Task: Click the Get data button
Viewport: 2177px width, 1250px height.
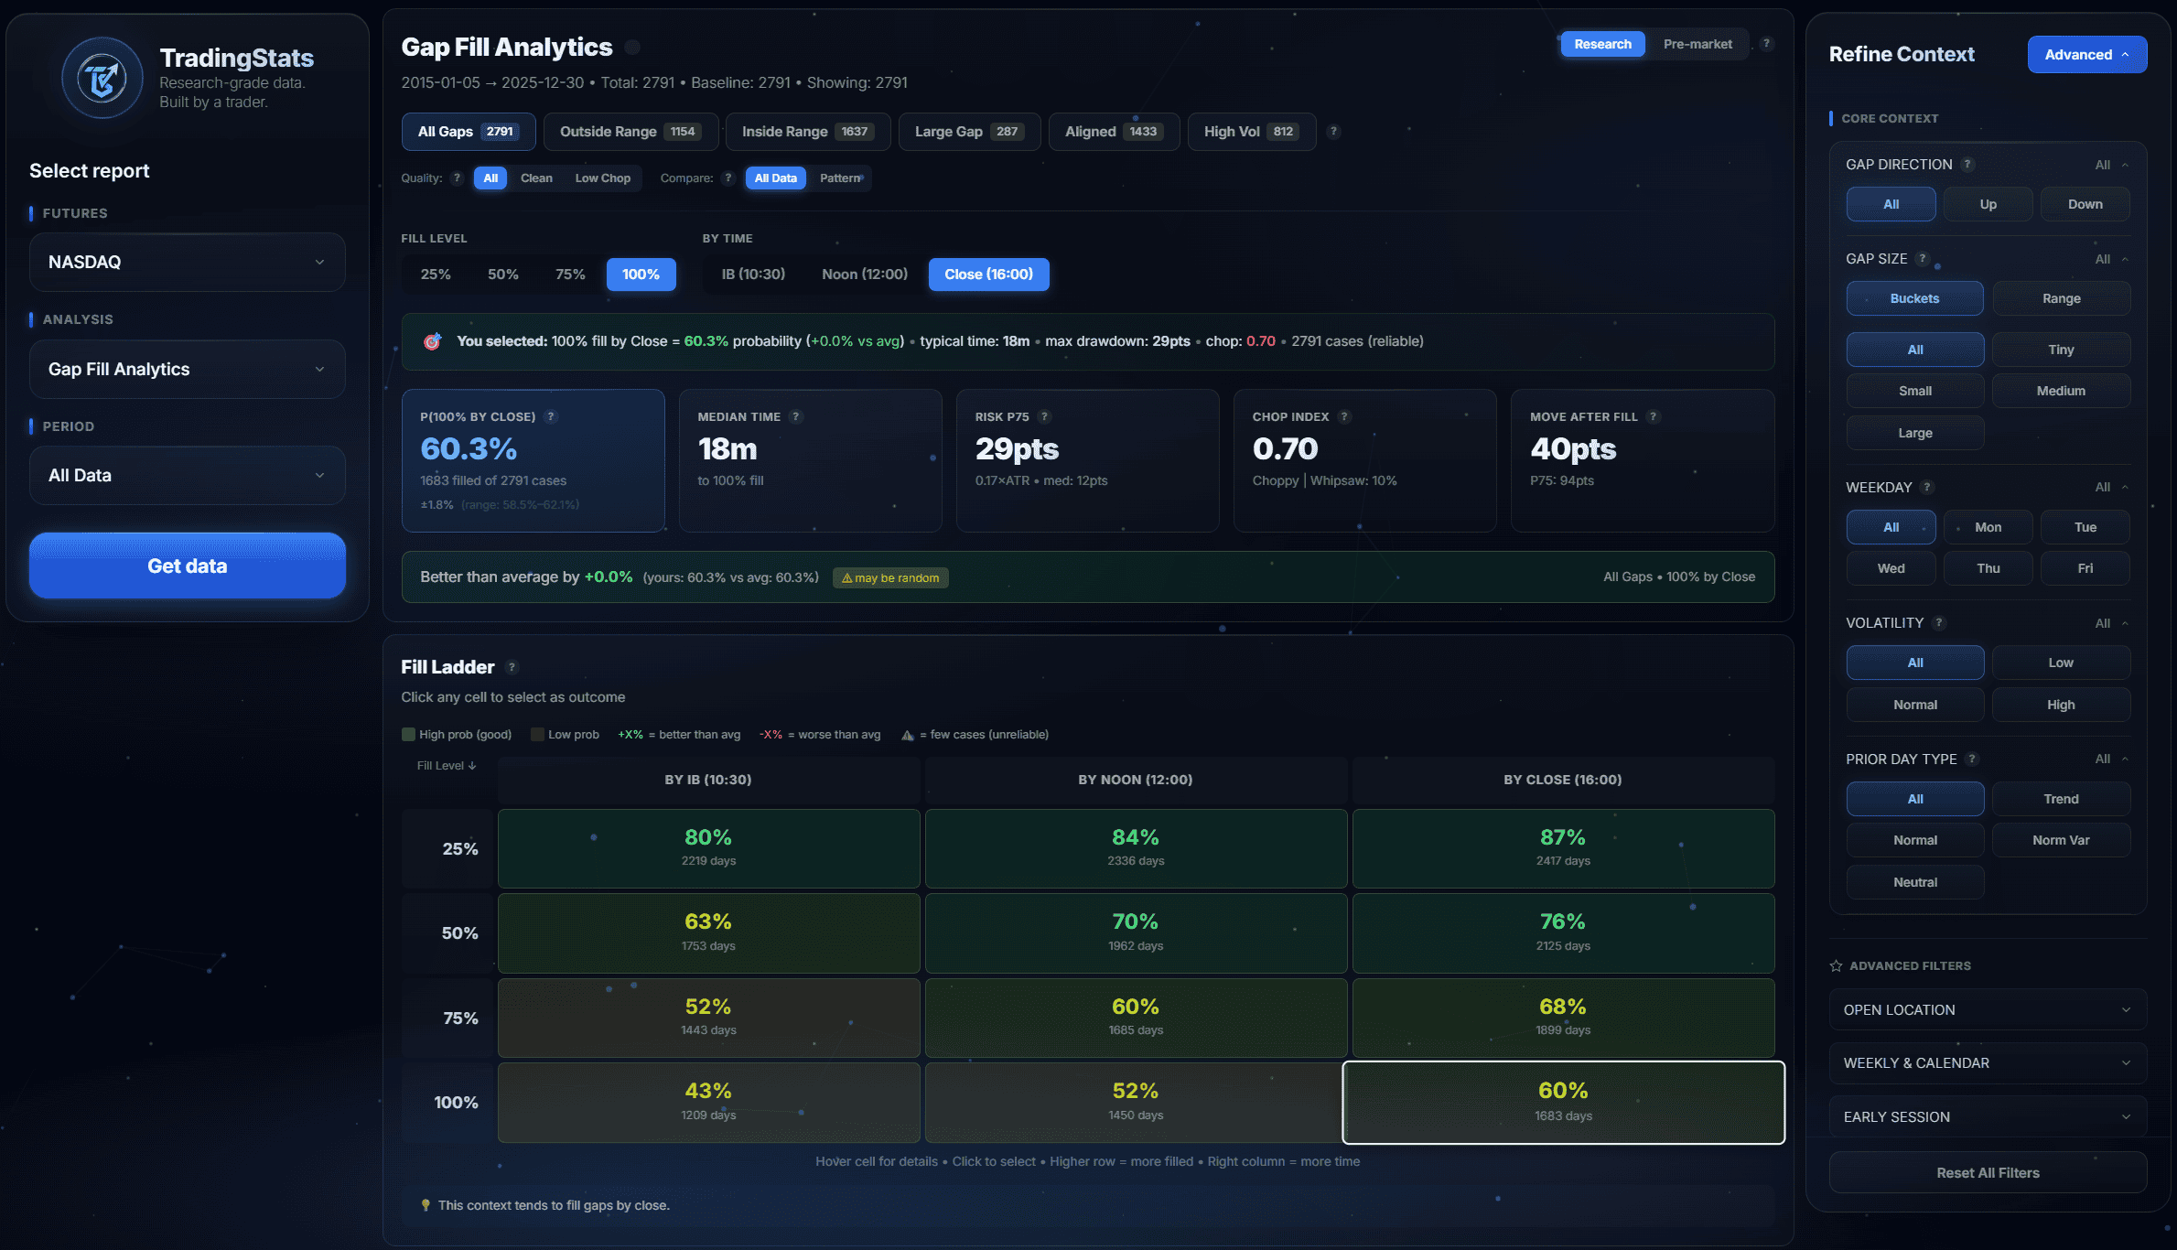Action: pos(187,566)
